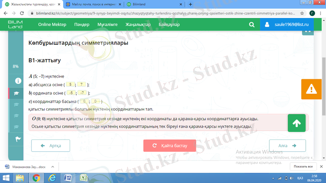This screenshot has height=183, width=326.
Task: Select the third graduation cap step
Action: pyautogui.click(x=16, y=116)
